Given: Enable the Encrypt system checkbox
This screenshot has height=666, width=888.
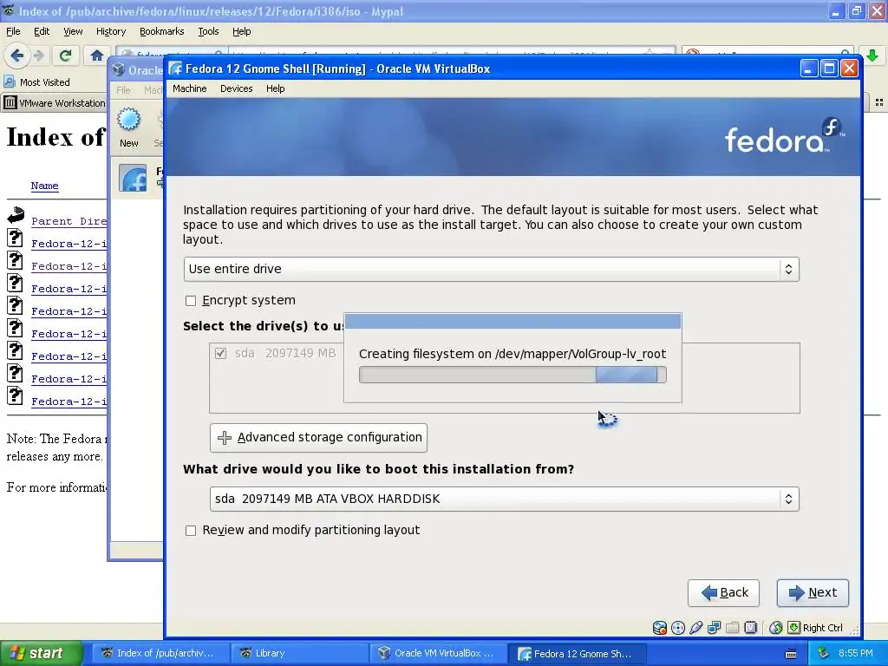Looking at the screenshot, I should tap(191, 301).
